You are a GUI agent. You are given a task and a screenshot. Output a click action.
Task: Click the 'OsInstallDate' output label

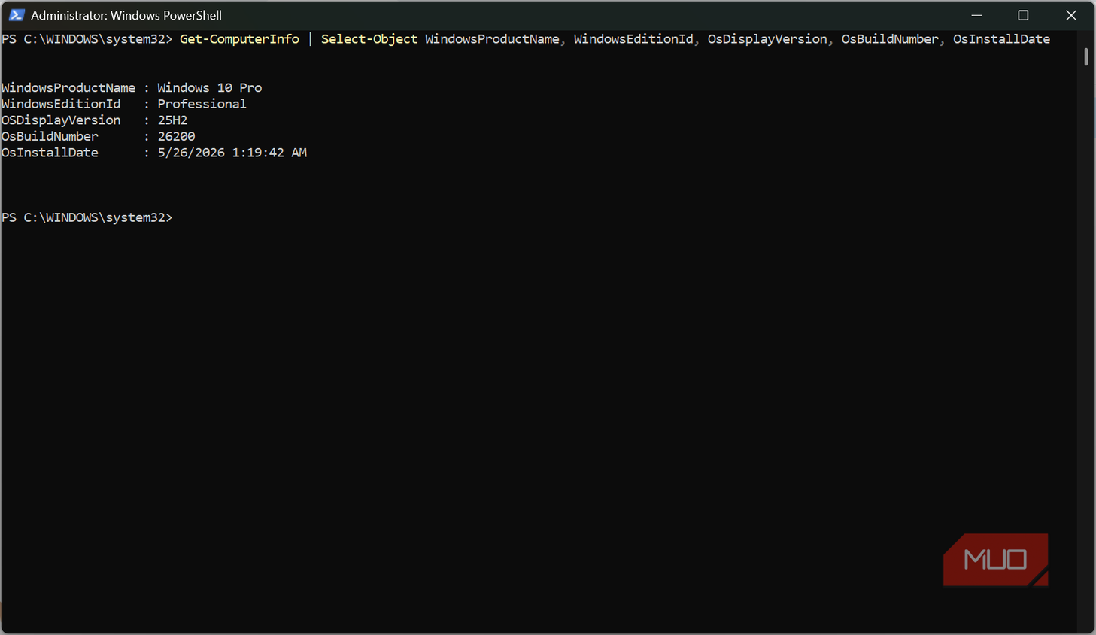click(50, 153)
